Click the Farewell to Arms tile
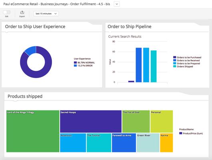The image size is (212, 160). [124, 143]
